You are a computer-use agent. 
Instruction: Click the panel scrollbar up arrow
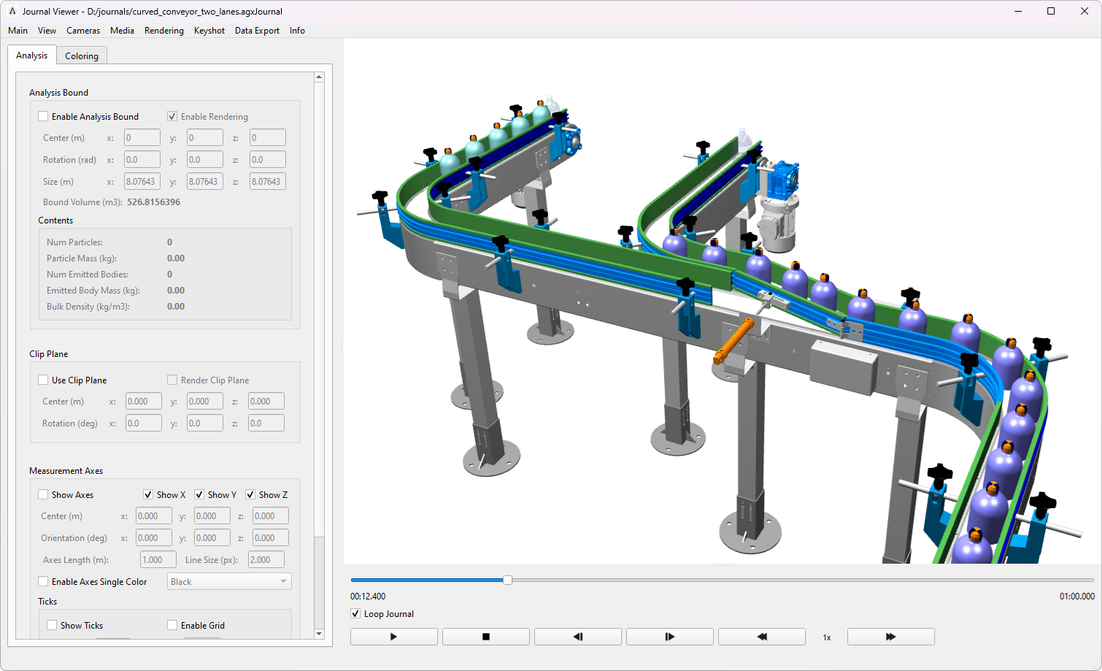tap(319, 77)
